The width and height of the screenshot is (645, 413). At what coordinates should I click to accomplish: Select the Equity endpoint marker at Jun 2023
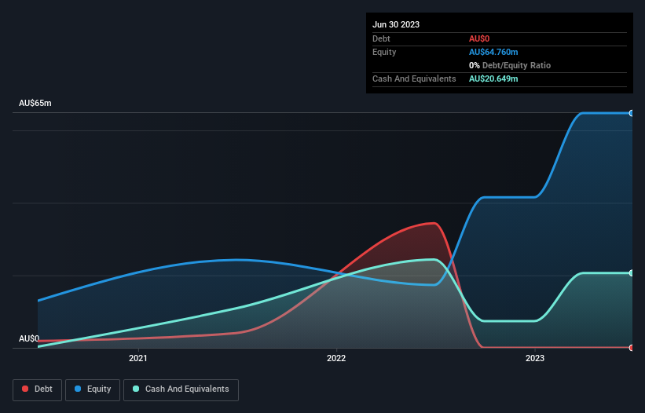(632, 113)
